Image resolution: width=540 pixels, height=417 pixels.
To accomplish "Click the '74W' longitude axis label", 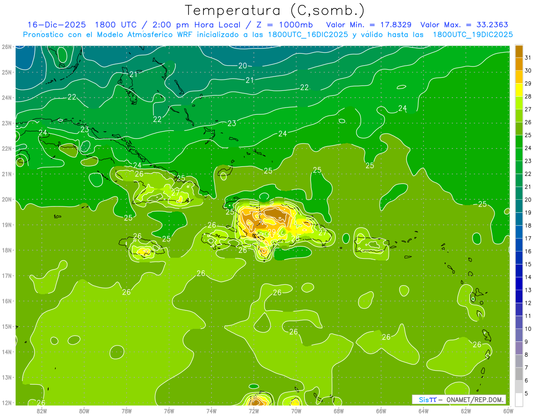I will click(211, 411).
